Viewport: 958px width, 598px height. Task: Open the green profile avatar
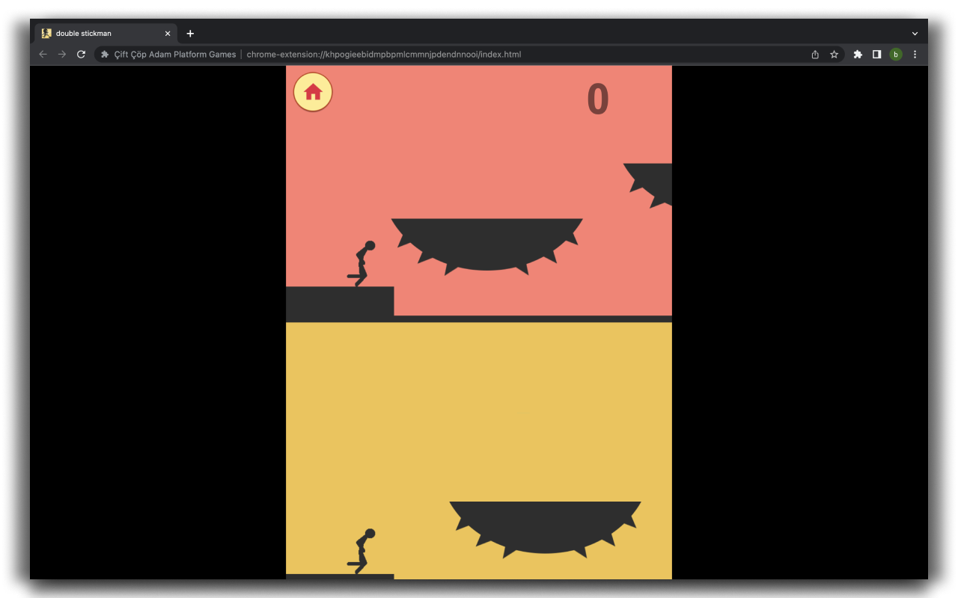pos(896,55)
